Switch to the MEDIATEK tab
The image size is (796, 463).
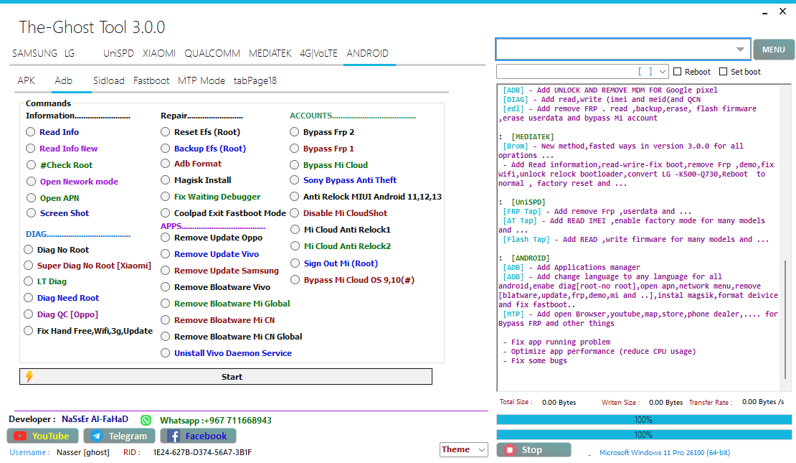[270, 53]
